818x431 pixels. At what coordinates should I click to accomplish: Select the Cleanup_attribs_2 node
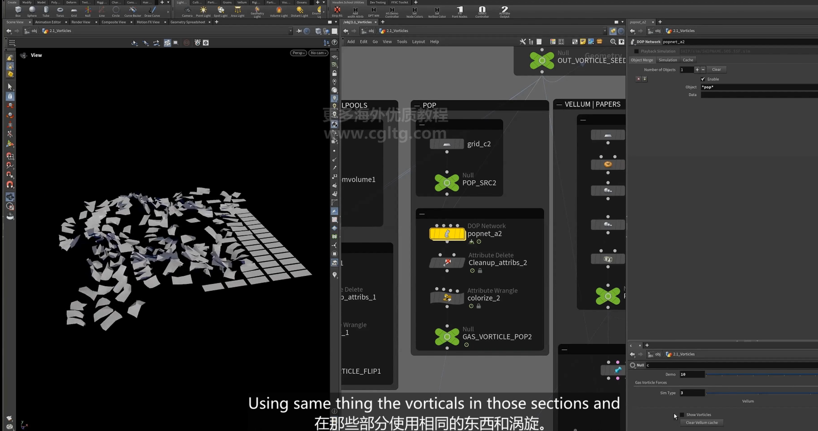click(447, 262)
